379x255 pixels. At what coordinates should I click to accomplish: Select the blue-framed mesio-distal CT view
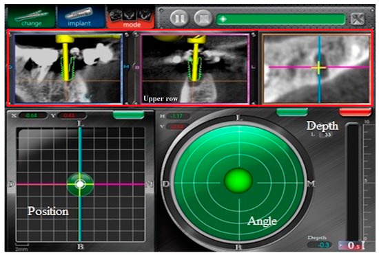coord(68,69)
